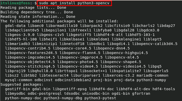Click libopencv-calib3d4.5 package text
Viewport: 182px width, 101px height.
tap(155, 44)
